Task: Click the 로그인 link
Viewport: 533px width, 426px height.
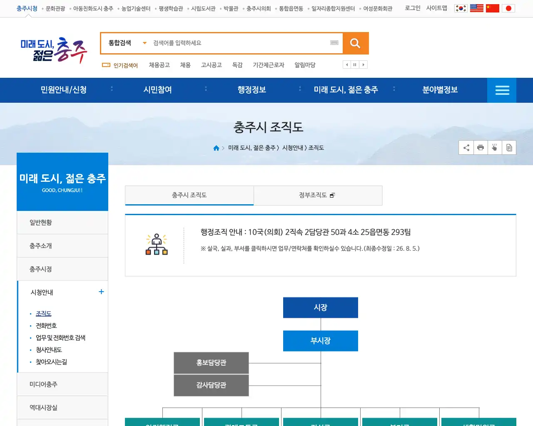Action: point(413,8)
